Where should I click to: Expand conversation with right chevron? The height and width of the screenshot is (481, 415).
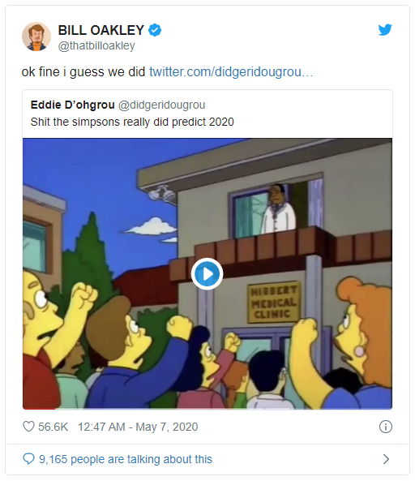(386, 459)
